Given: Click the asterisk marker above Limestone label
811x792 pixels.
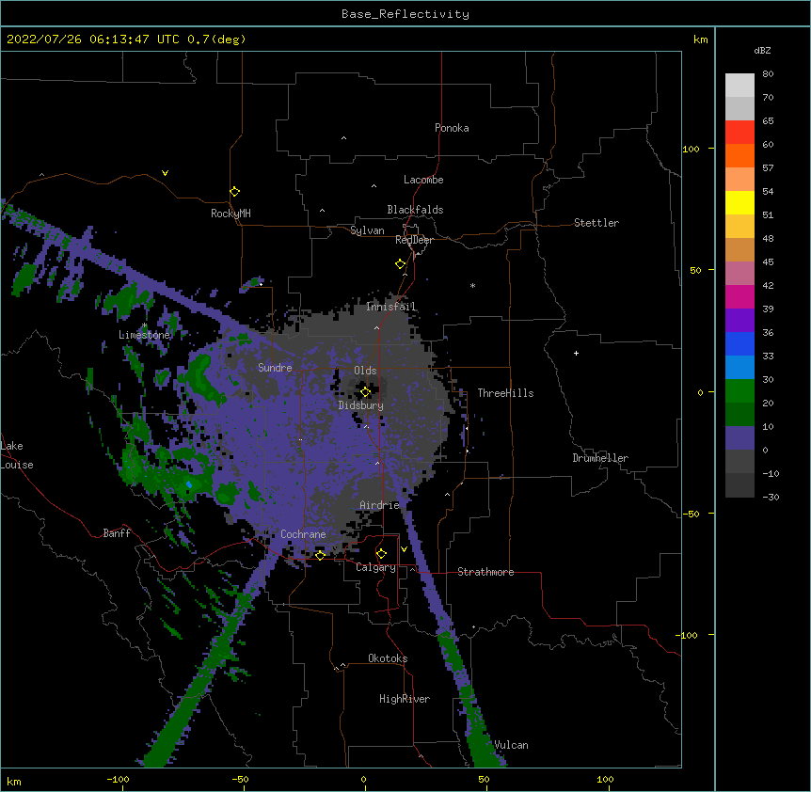Looking at the screenshot, I should 144,325.
